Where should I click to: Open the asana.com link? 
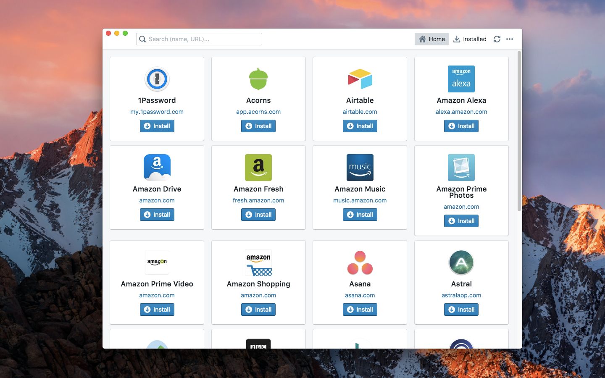click(x=360, y=295)
